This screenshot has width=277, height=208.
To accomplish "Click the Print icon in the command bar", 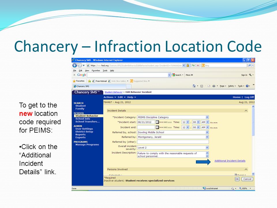I will point(214,86).
